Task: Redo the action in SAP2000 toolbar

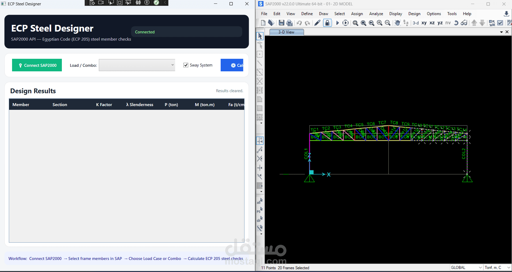Action: pyautogui.click(x=307, y=23)
